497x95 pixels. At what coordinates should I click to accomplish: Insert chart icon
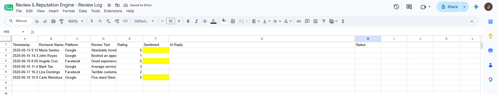click(316, 21)
